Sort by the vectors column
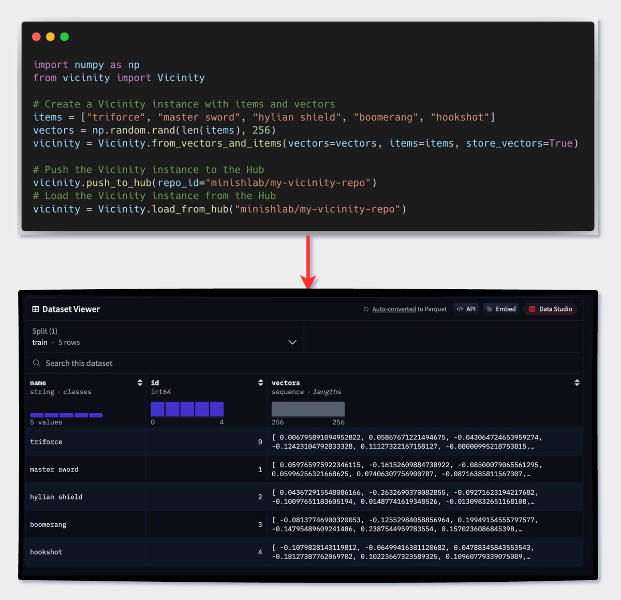Viewport: 621px width, 600px height. pos(577,383)
